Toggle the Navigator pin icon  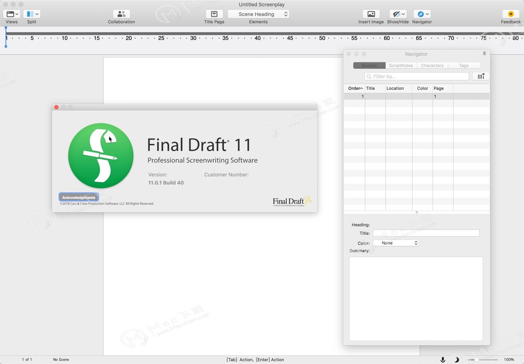[x=484, y=54]
